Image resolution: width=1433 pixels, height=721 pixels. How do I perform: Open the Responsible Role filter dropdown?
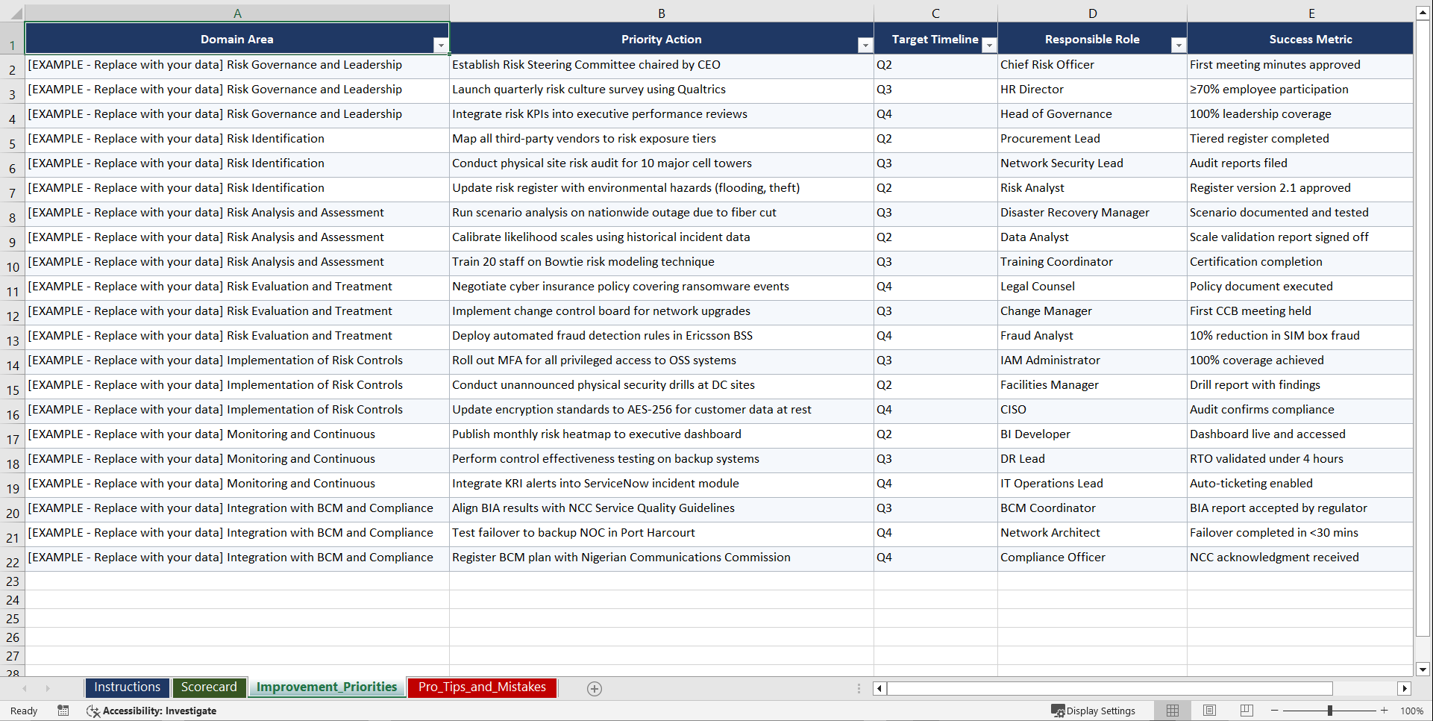(1179, 45)
